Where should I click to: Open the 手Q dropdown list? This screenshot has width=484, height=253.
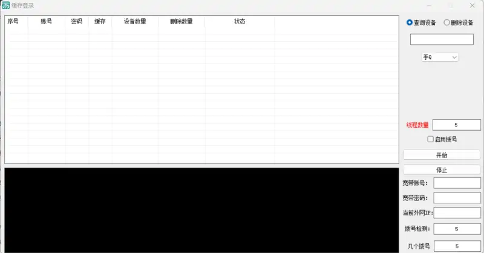click(x=440, y=57)
